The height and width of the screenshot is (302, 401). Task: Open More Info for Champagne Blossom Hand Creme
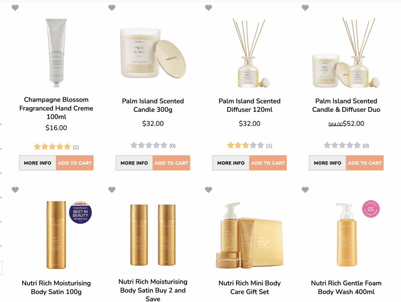point(38,163)
